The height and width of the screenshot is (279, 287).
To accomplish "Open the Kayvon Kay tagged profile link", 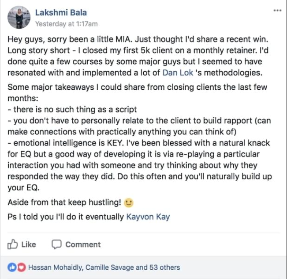I will pos(148,217).
